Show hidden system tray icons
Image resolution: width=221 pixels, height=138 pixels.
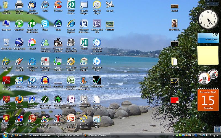pyautogui.click(x=174, y=135)
